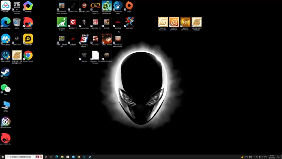Launch Ultimate Epic Battle Simulator

coord(118,40)
